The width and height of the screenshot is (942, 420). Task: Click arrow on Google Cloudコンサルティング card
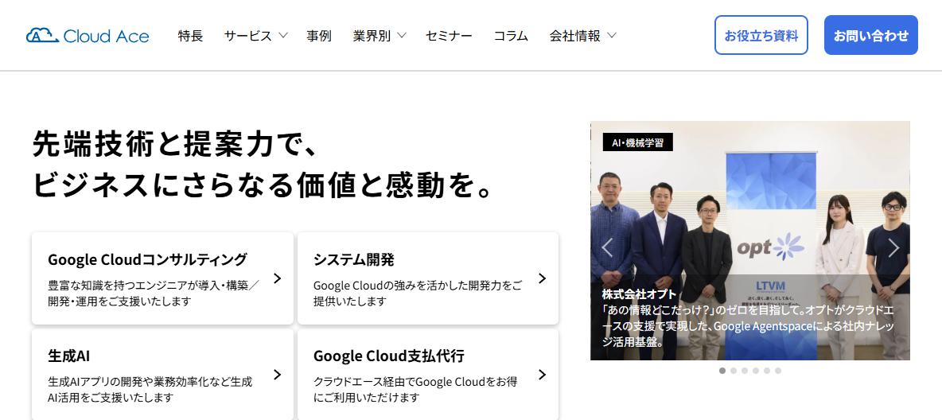tap(277, 278)
